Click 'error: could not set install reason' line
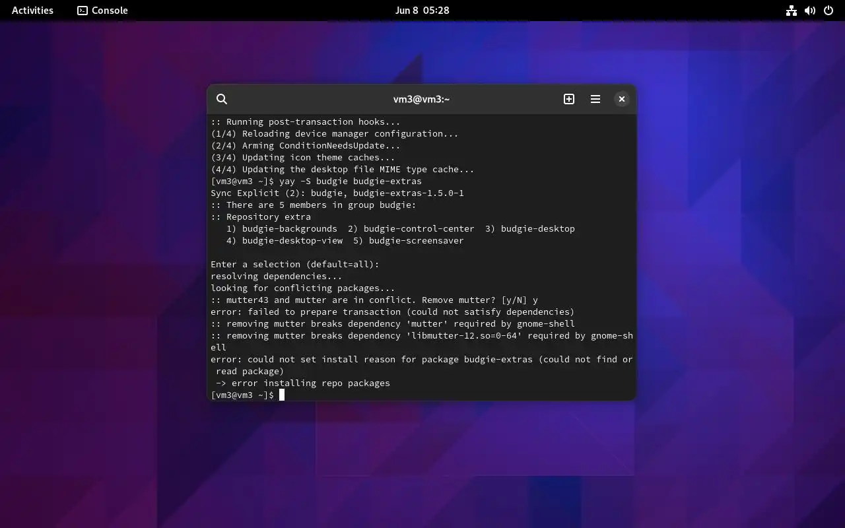 pyautogui.click(x=422, y=365)
